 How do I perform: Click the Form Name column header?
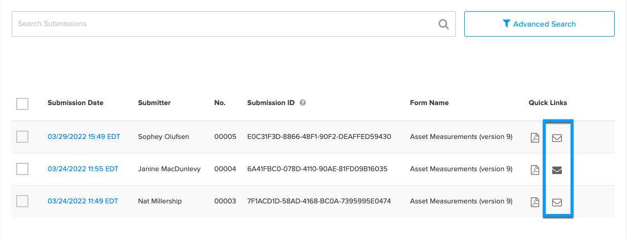429,103
